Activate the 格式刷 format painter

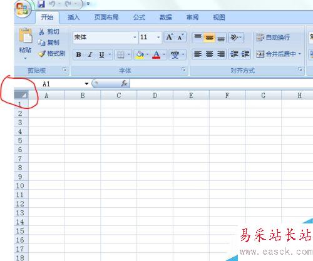(52, 54)
